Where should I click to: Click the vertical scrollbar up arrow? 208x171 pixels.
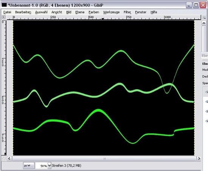coord(204,23)
